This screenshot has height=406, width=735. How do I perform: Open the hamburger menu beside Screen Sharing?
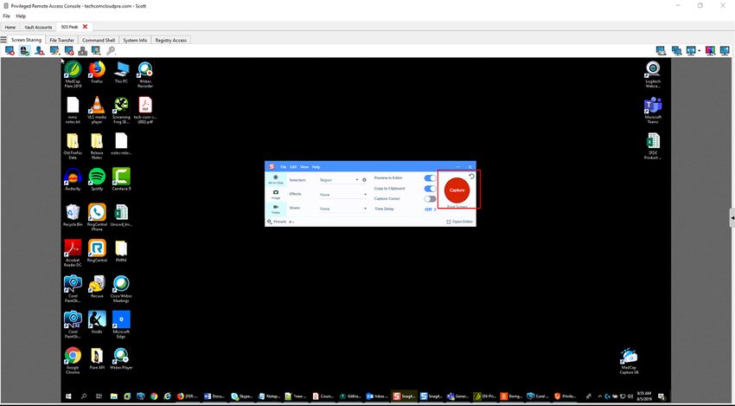[x=3, y=40]
